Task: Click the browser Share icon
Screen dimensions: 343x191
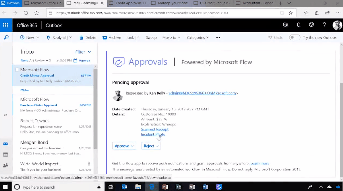Action: pyautogui.click(x=327, y=13)
